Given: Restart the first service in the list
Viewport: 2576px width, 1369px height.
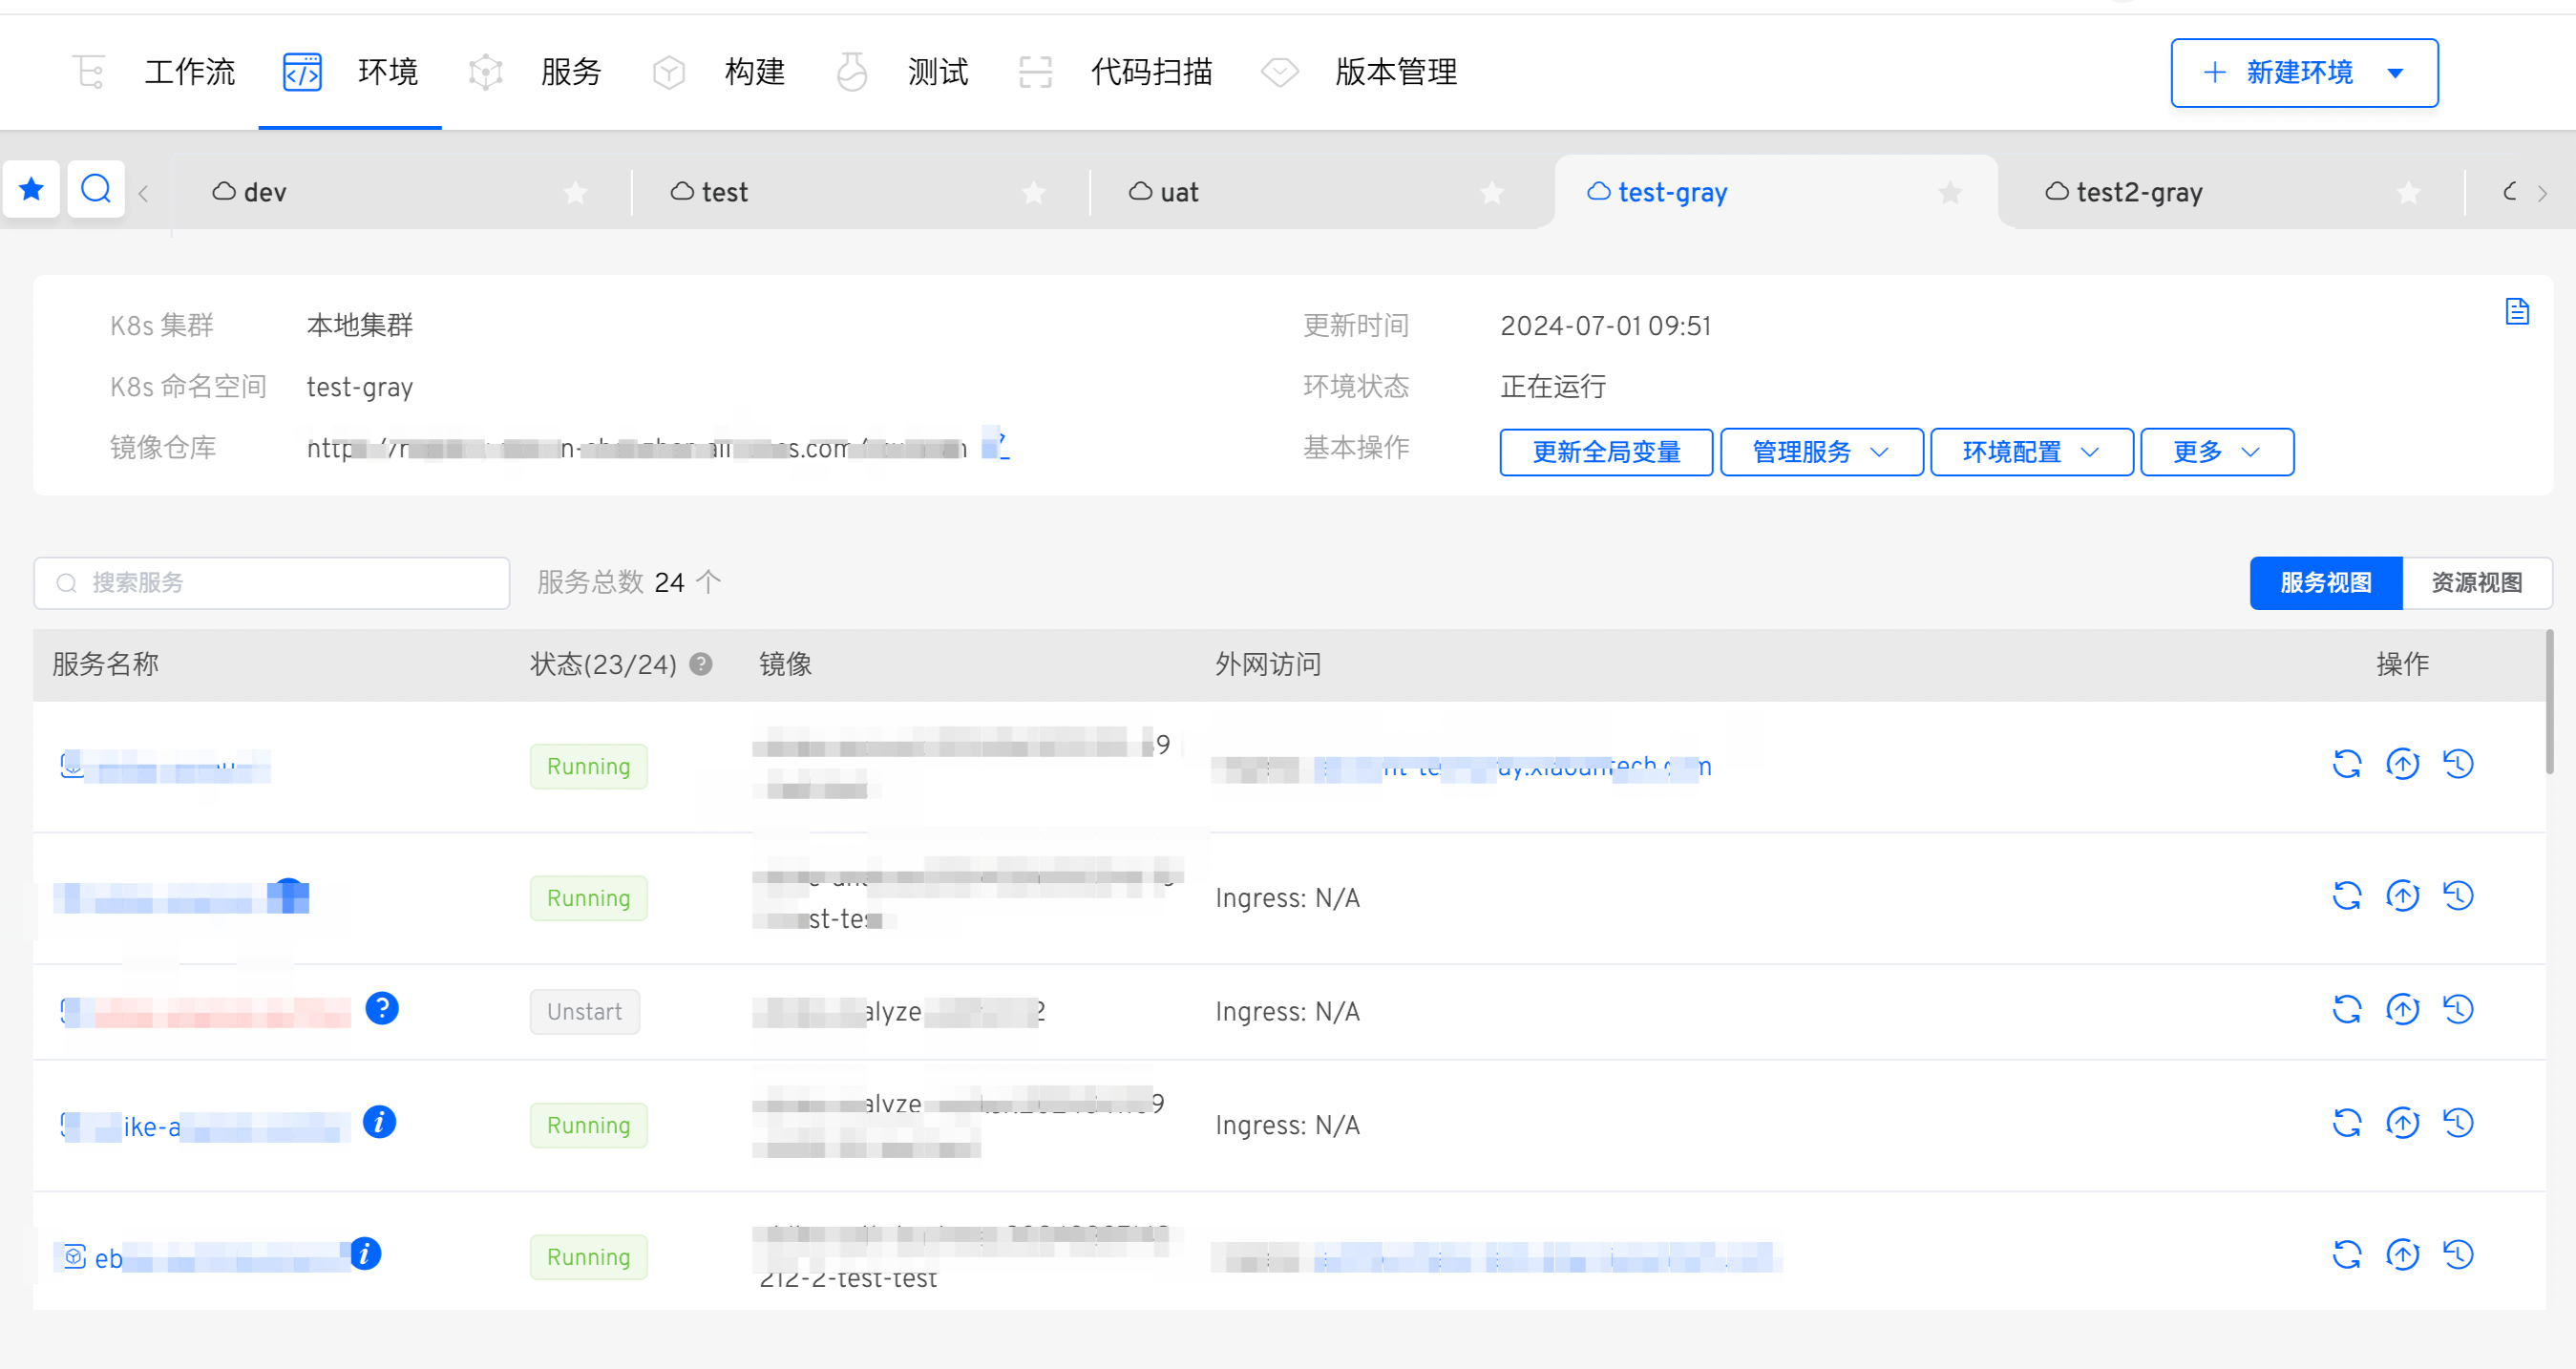Looking at the screenshot, I should (x=2346, y=764).
